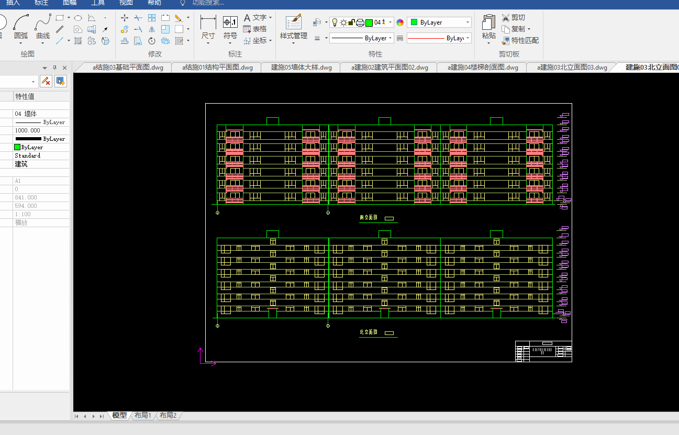Choose the rectangle drawing tool
This screenshot has width=679, height=435.
60,18
